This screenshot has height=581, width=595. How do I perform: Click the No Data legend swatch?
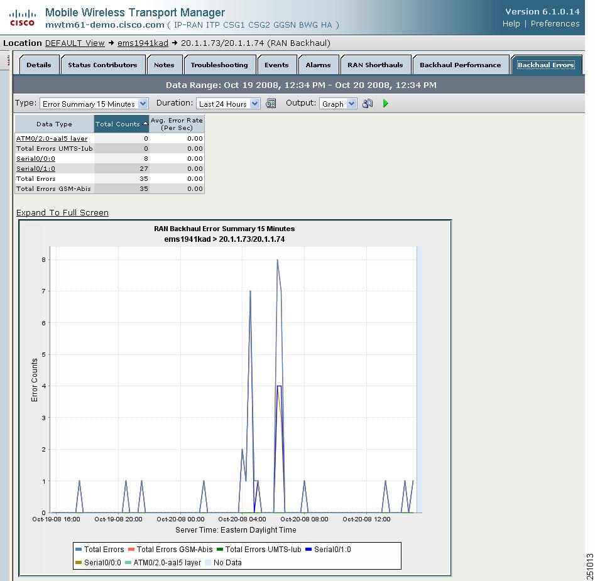[209, 562]
